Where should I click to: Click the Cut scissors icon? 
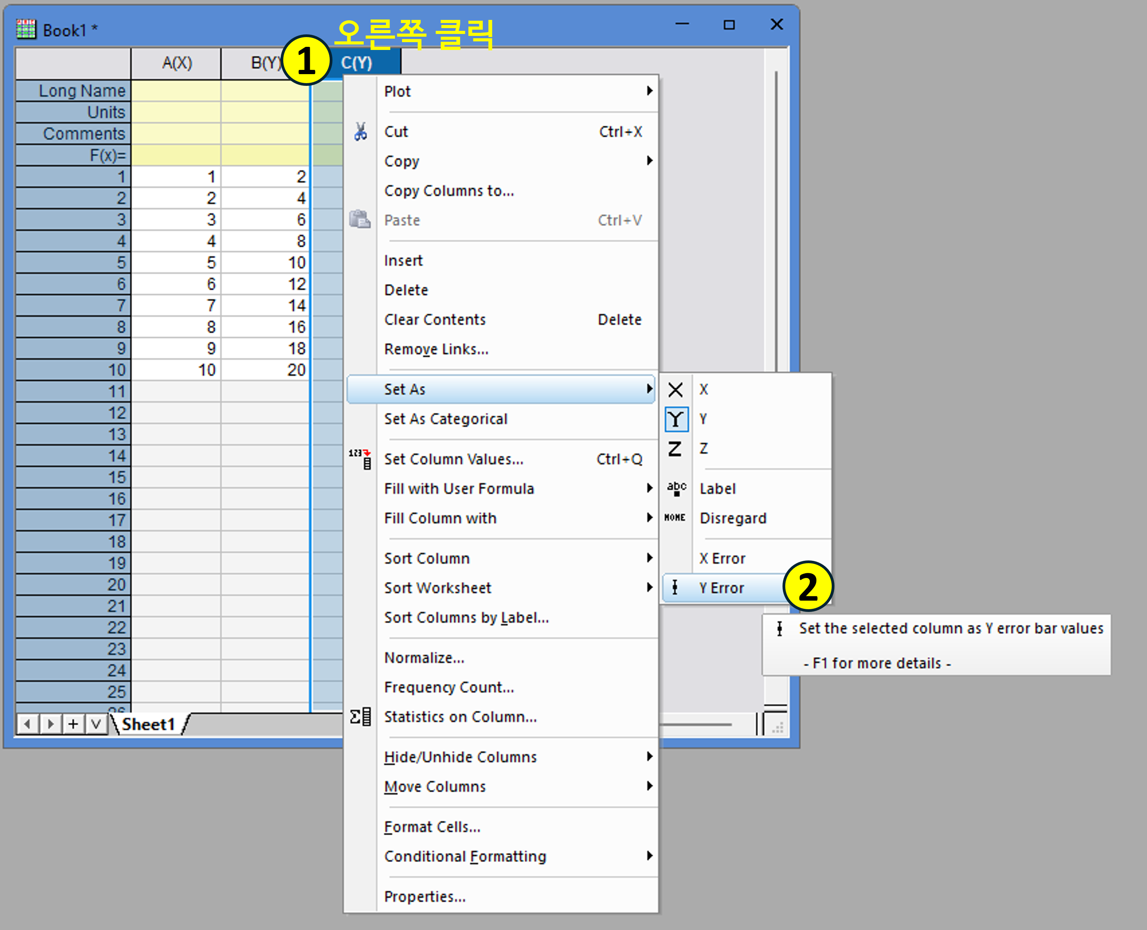tap(360, 131)
